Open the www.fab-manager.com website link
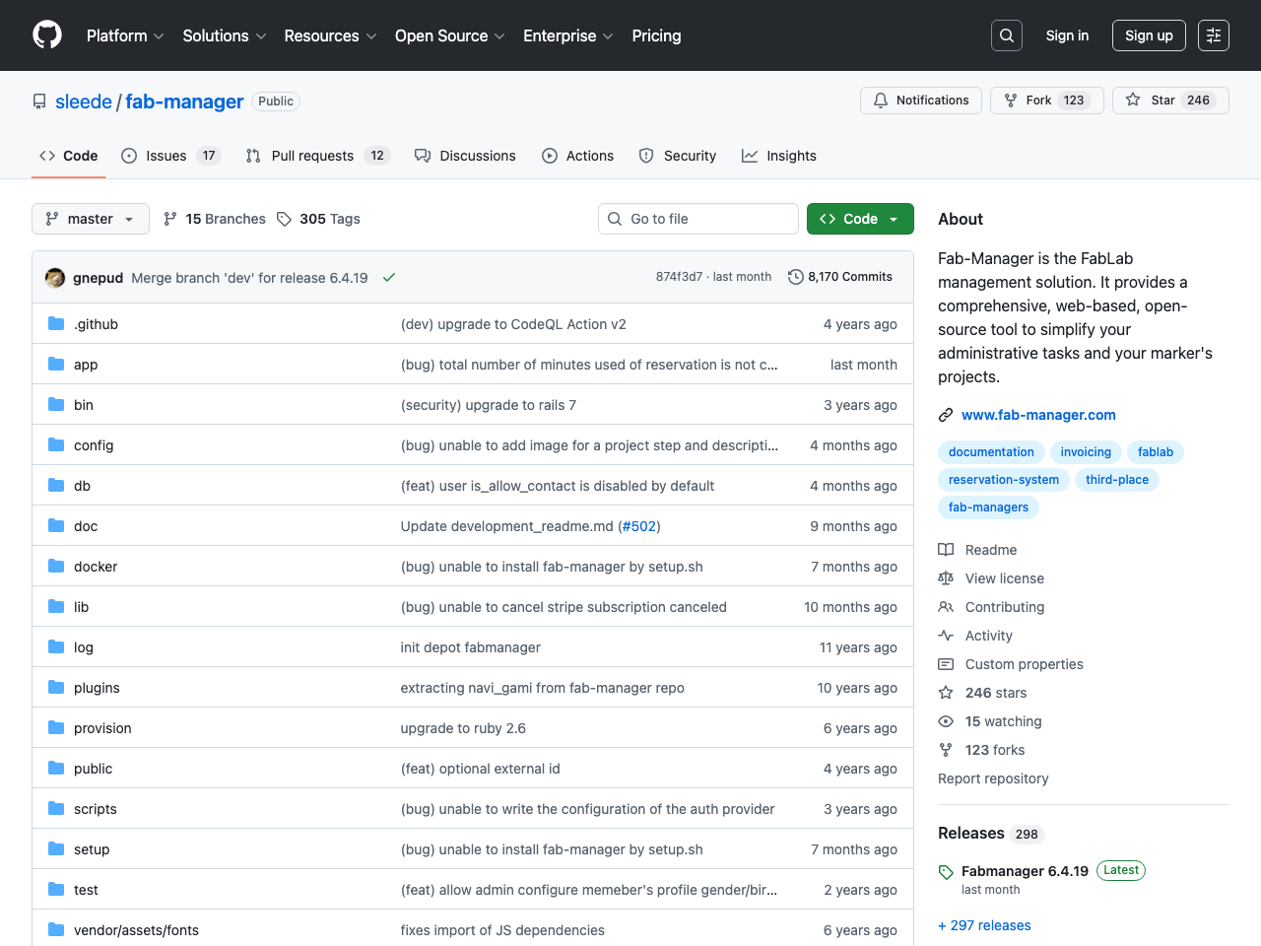This screenshot has height=946, width=1261. click(x=1038, y=415)
